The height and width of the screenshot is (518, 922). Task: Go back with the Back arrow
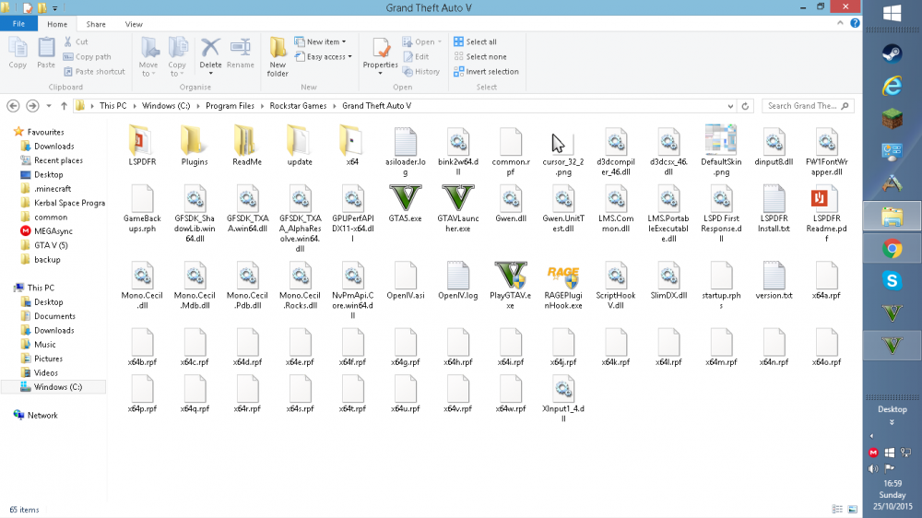click(x=13, y=106)
